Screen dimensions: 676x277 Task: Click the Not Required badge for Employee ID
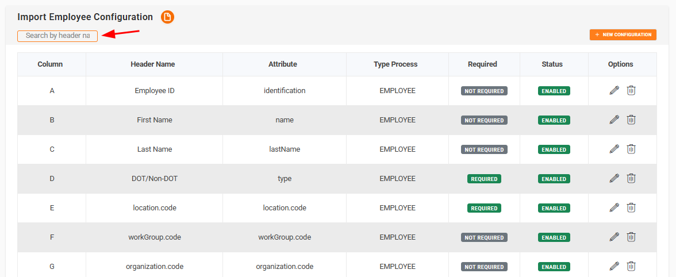coord(484,91)
